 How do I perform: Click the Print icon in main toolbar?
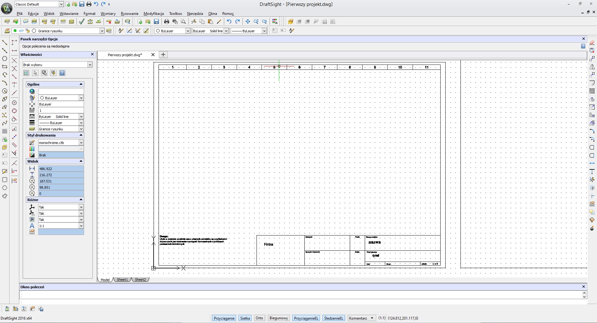point(167,21)
